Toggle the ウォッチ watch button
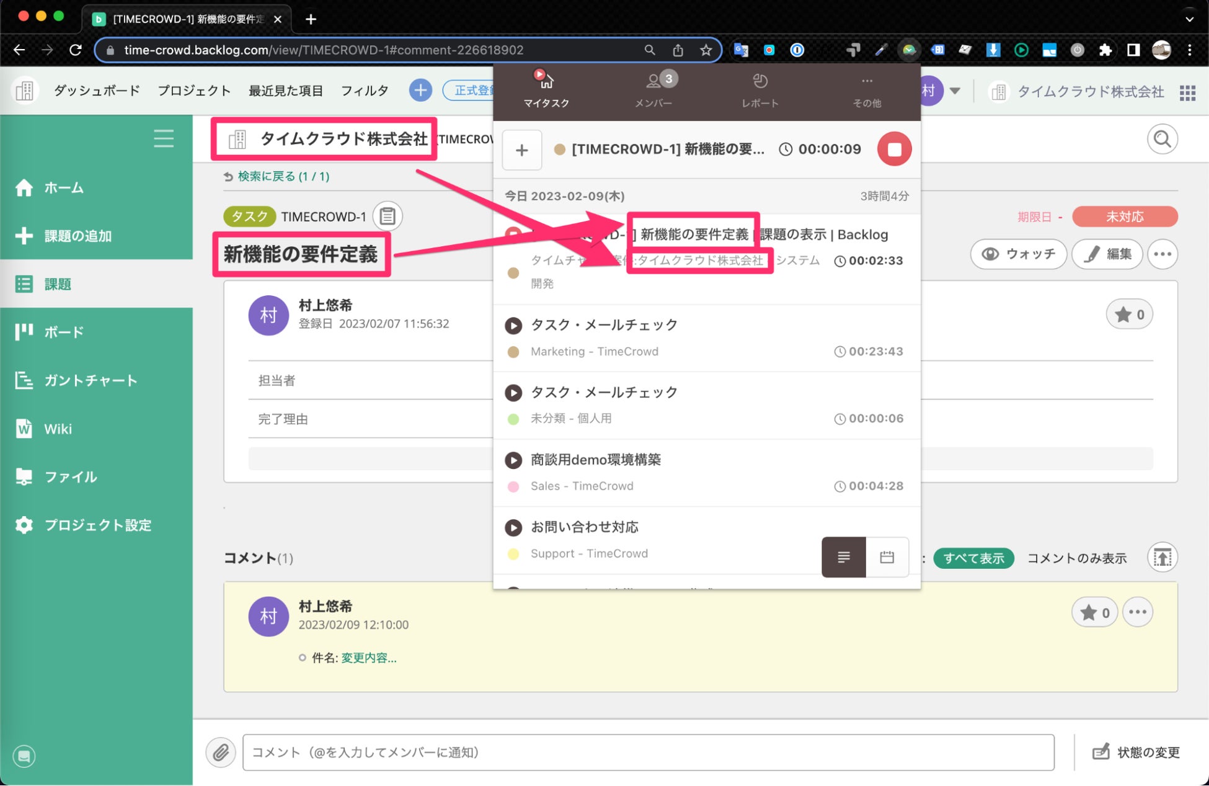 tap(1018, 254)
